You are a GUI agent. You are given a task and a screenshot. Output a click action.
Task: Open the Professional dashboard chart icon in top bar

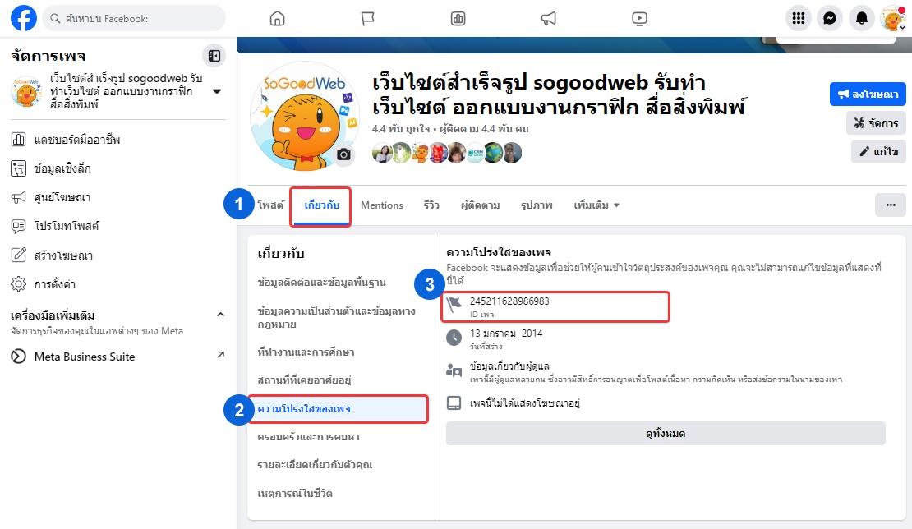click(458, 19)
